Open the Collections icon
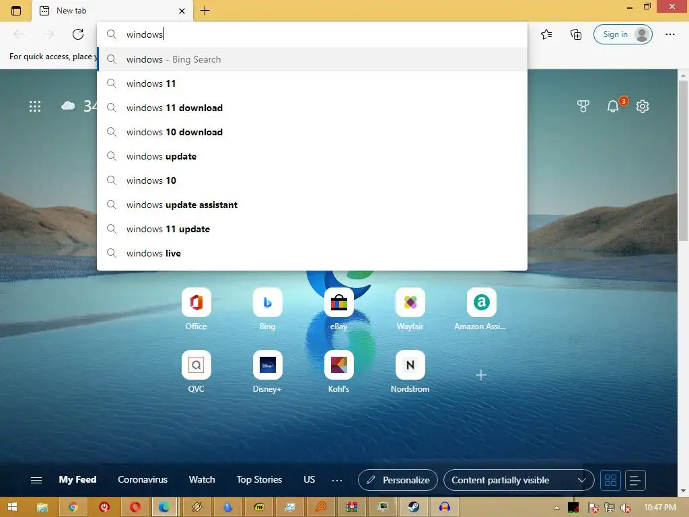Screen dimensions: 689x517 click(x=576, y=34)
